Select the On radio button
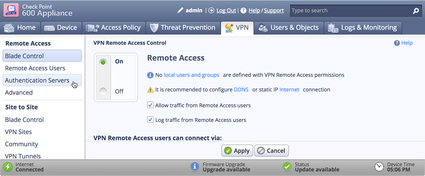Screen dimensions: 425x176 [x=103, y=62]
